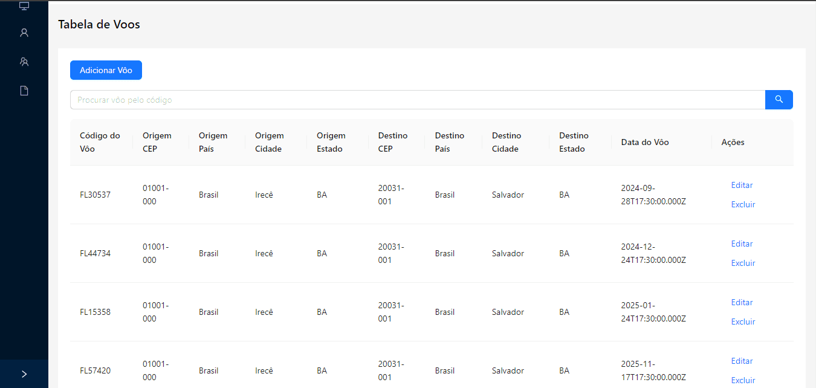816x388 pixels.
Task: Click the date 2025-11-17T17:30:00.000Z
Action: coord(653,370)
